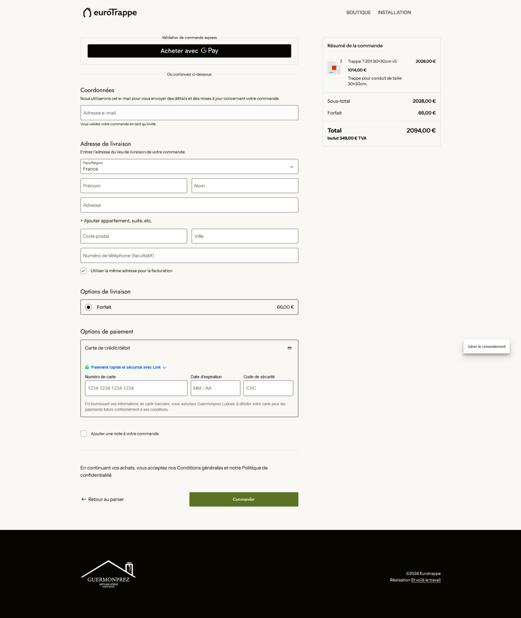Click the Guermonprez footer logo
Image resolution: width=521 pixels, height=618 pixels.
(x=109, y=574)
